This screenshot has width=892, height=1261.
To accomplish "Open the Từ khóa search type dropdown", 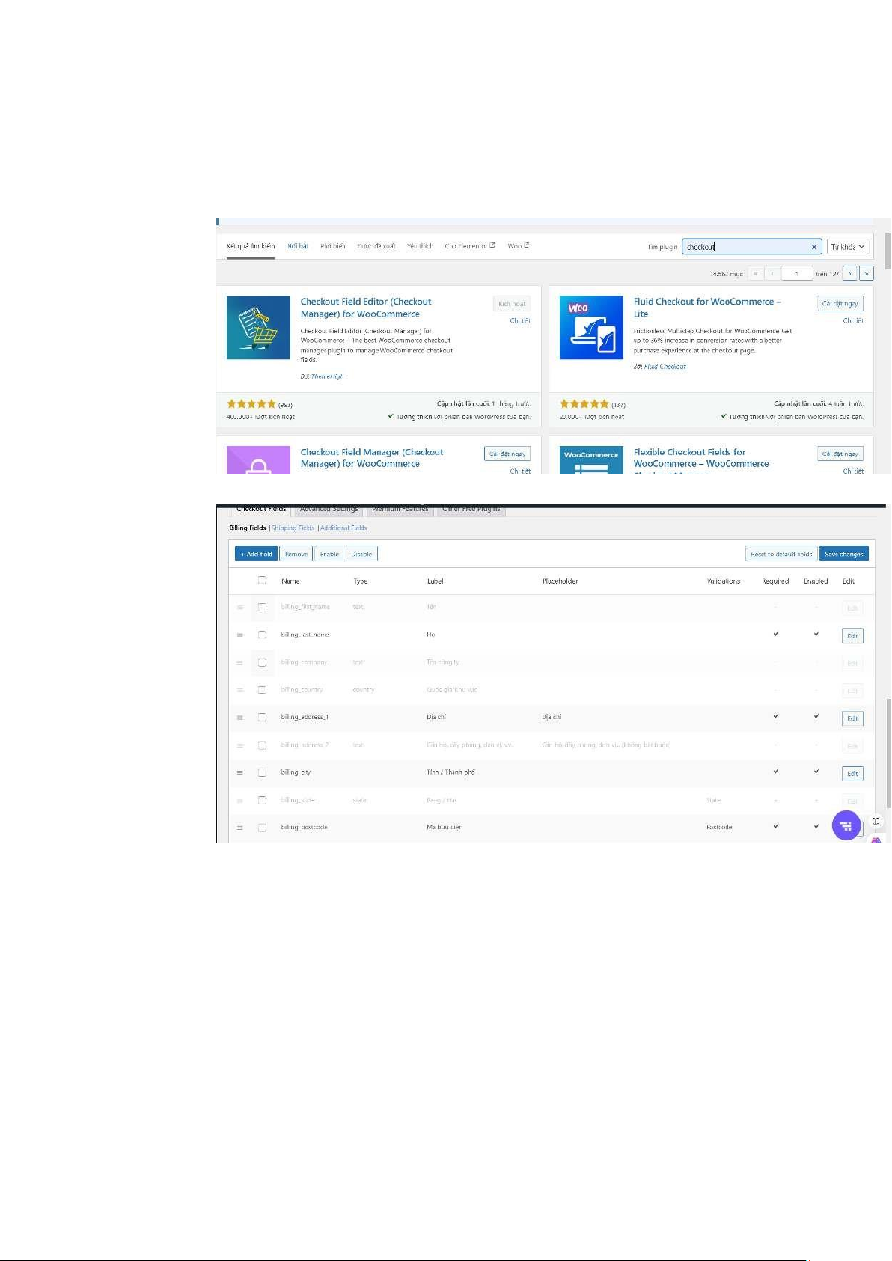I will [x=848, y=247].
